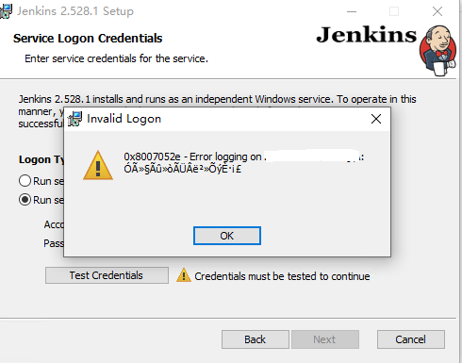Click the warning icon beside 'Credentials must be tested'
This screenshot has height=363, width=462.
click(x=184, y=275)
